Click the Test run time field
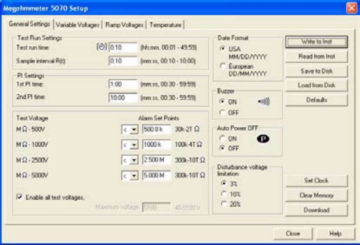The width and height of the screenshot is (360, 245). coord(123,47)
